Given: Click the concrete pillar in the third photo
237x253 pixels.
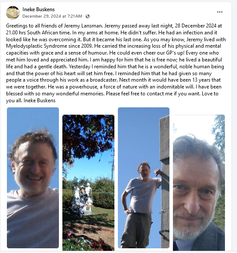Looking at the screenshot, I should [164, 181].
